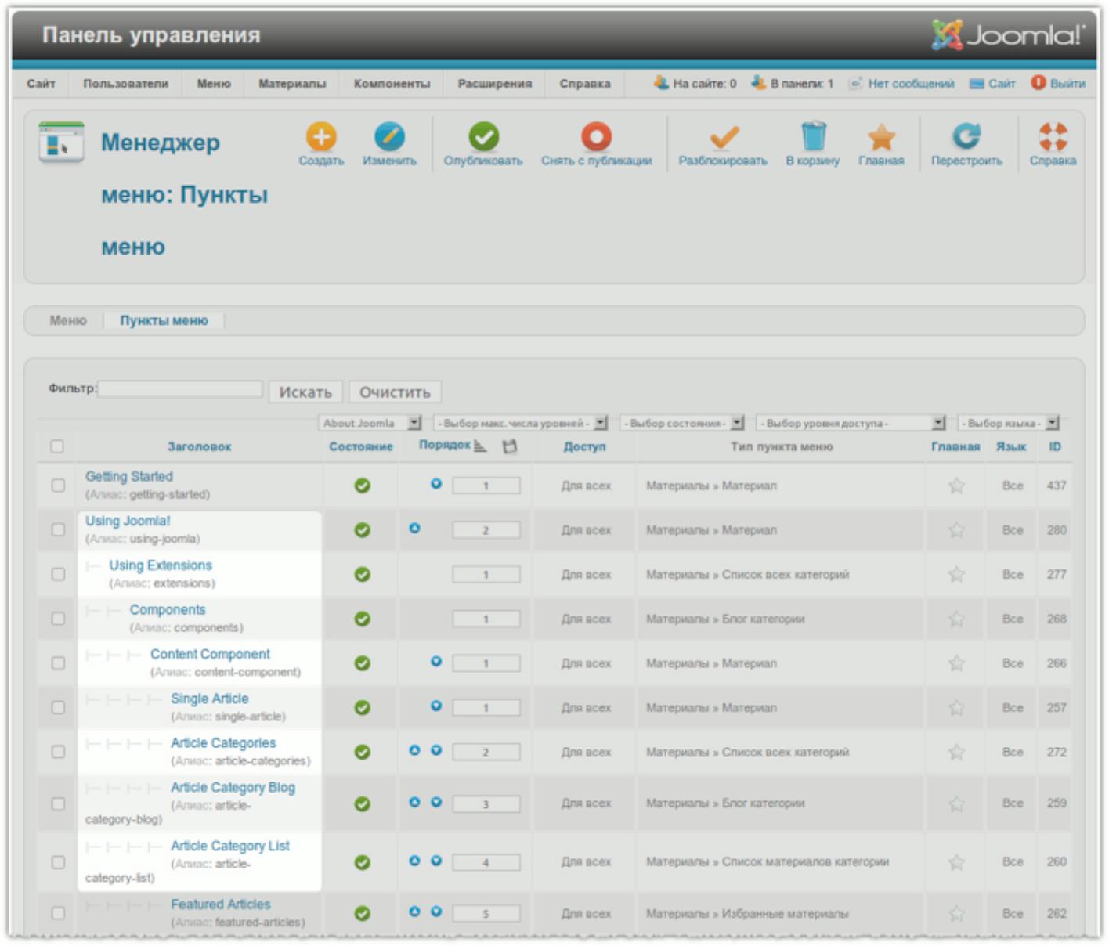Viewport: 1109px width, 946px height.
Task: Click the home star for Using Extensions
Action: click(x=956, y=574)
